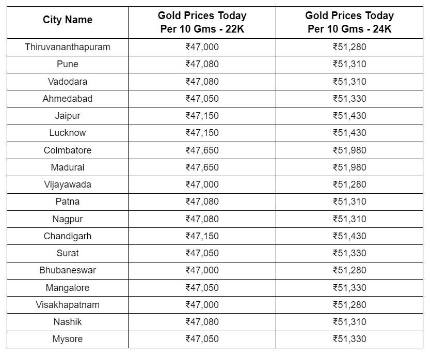
Task: Select the 24K gold prices column header
Action: [x=349, y=22]
